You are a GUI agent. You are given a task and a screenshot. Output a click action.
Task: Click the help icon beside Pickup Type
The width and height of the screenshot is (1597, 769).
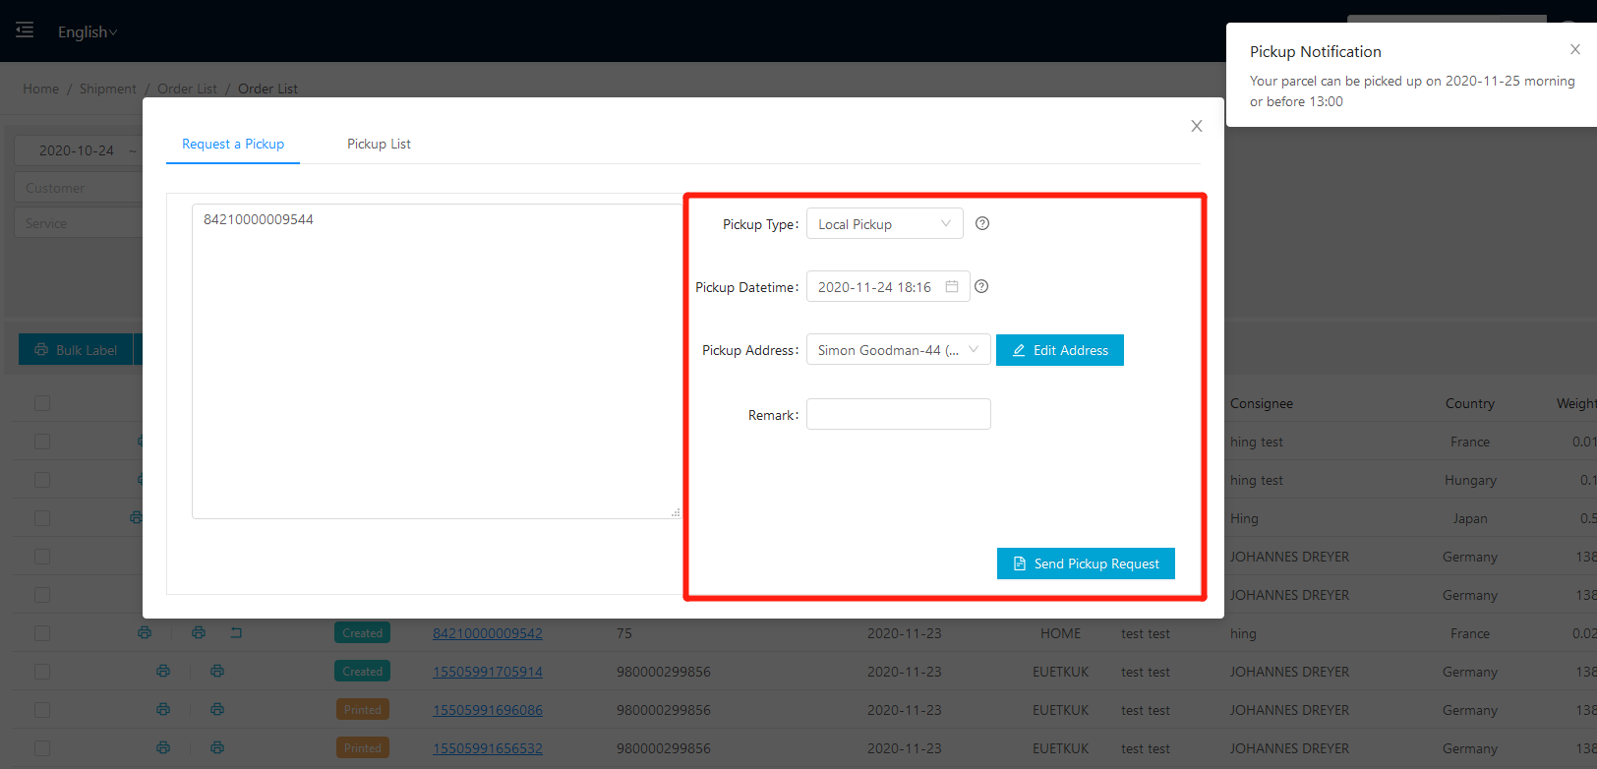981,224
